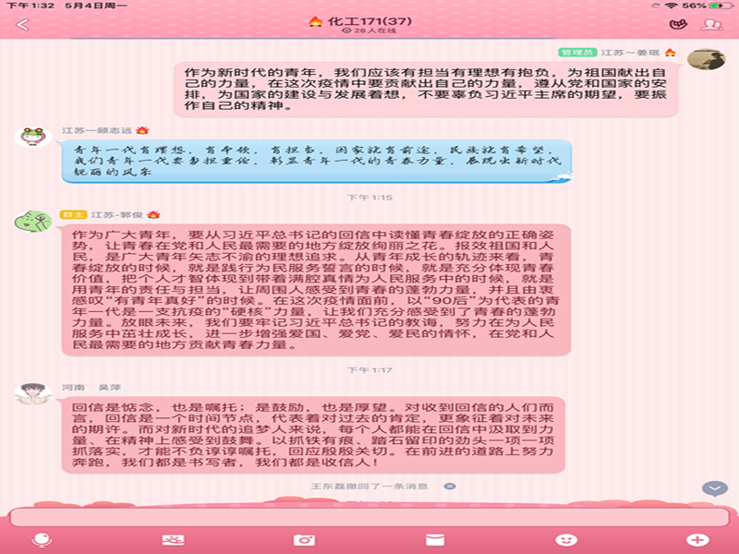Open the photo album picker
Image resolution: width=739 pixels, height=554 pixels.
click(x=173, y=540)
